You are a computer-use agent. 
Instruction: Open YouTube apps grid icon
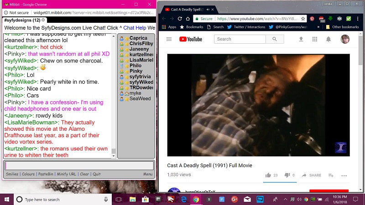click(315, 39)
